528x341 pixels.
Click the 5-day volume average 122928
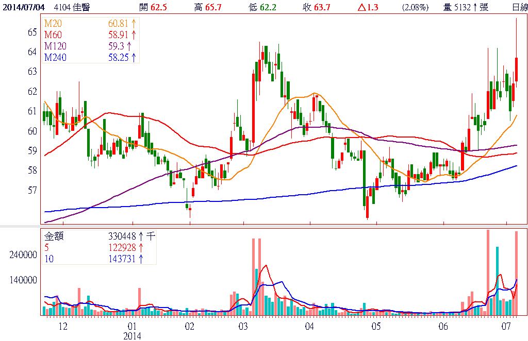click(x=121, y=248)
